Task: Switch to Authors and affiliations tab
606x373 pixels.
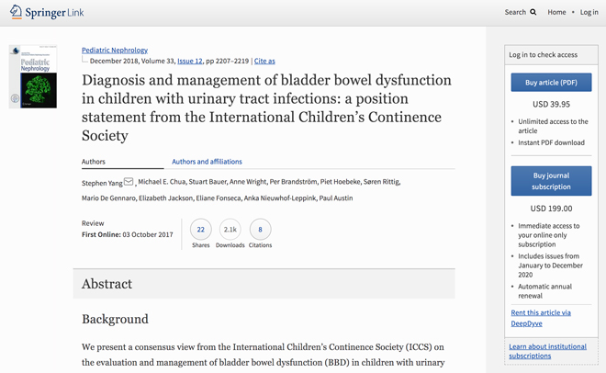Action: (x=207, y=162)
